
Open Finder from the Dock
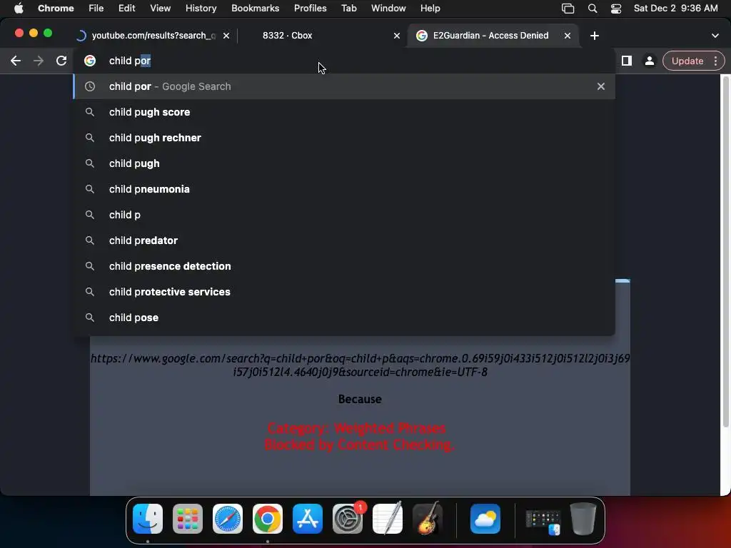click(x=148, y=519)
